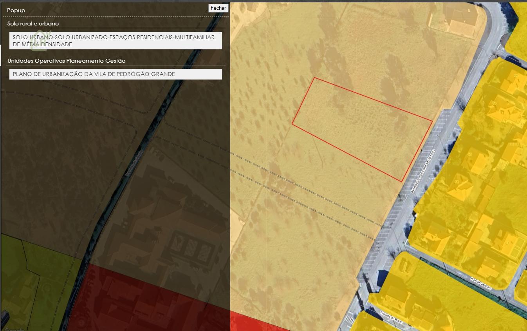Select the Solo rural e urbano heading
The height and width of the screenshot is (331, 527).
[x=33, y=24]
